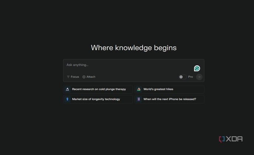Viewport: 254px width, 155px height.
Task: Open the Attach file option
Action: click(x=89, y=77)
